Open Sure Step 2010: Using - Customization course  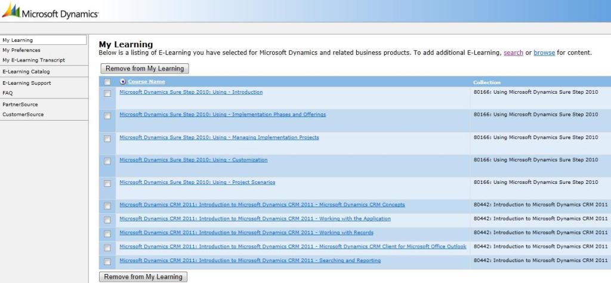click(x=193, y=160)
